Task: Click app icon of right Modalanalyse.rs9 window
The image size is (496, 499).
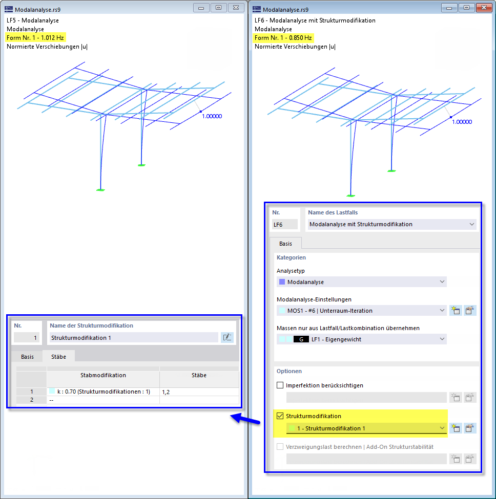Action: [256, 9]
